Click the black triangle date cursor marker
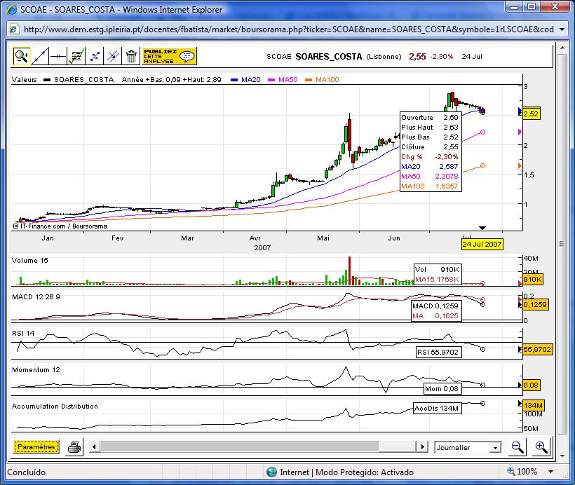 (482, 228)
